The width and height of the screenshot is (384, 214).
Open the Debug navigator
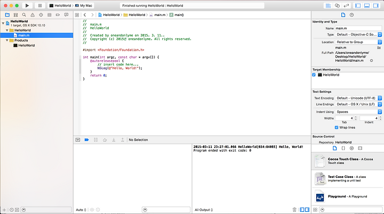coord(50,15)
